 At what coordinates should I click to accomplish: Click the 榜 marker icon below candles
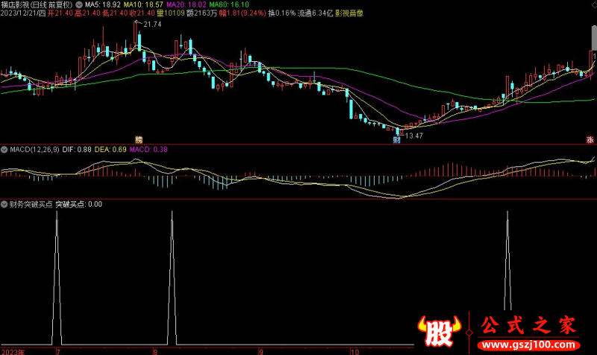pos(139,139)
